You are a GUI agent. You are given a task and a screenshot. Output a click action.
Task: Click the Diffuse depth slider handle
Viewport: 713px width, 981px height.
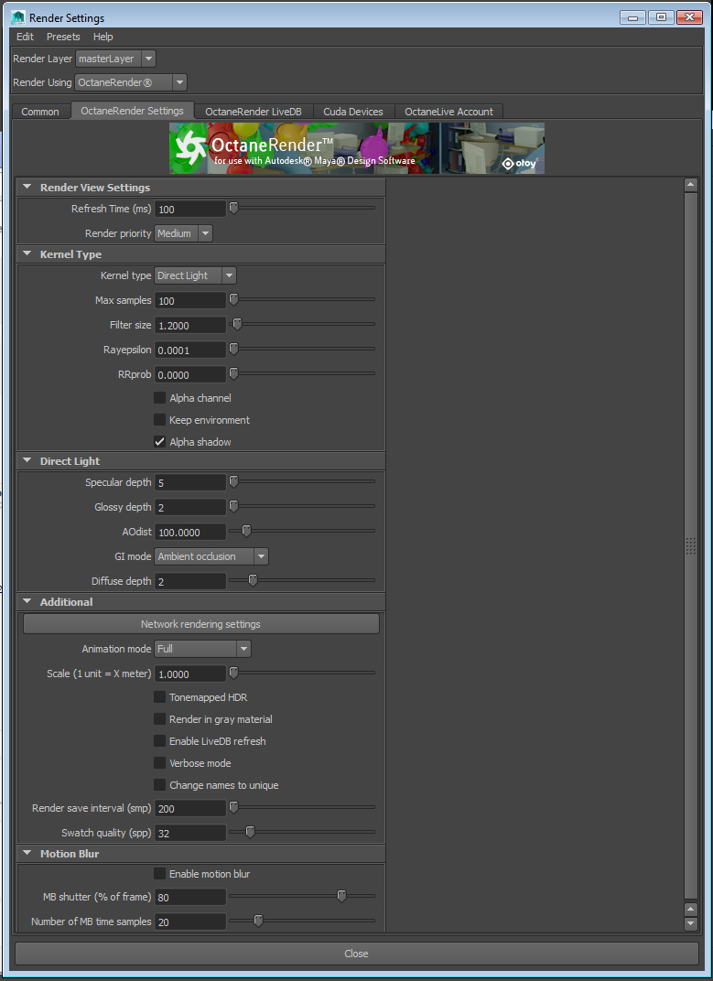253,580
